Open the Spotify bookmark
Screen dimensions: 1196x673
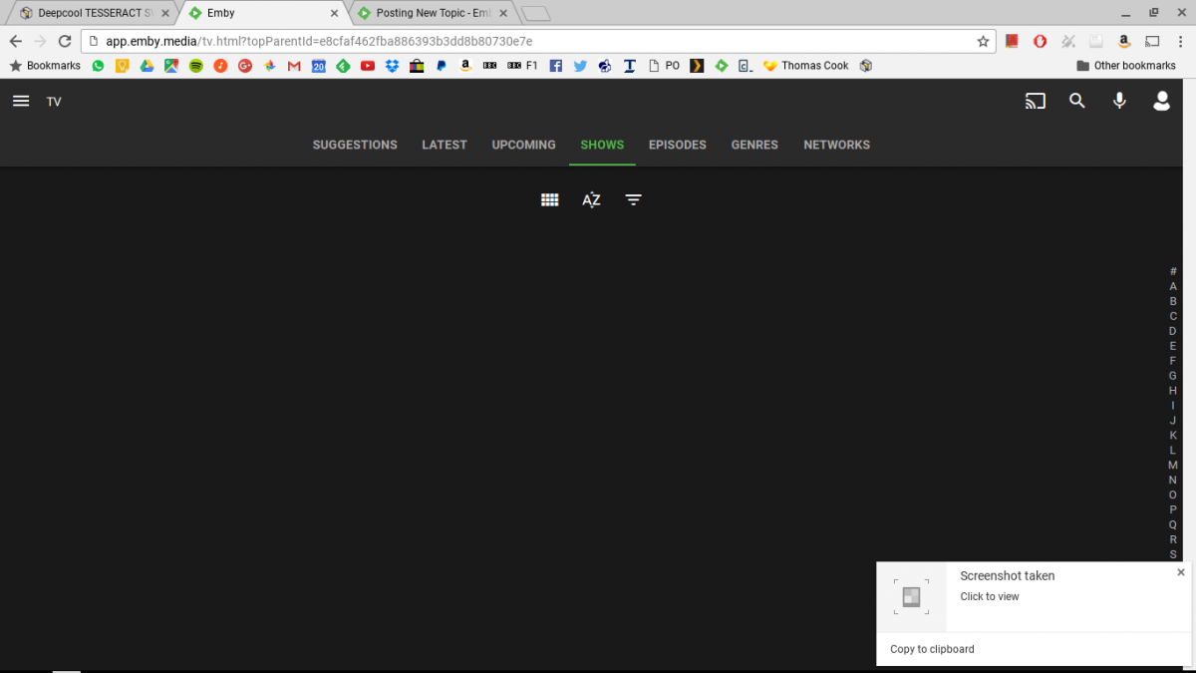tap(196, 66)
